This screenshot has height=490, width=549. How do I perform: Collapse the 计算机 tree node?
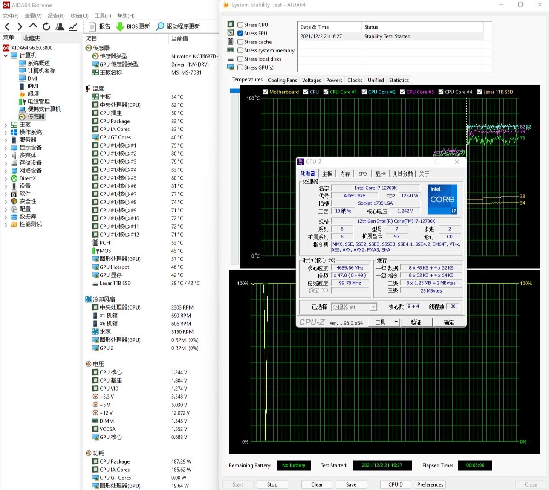[6, 55]
